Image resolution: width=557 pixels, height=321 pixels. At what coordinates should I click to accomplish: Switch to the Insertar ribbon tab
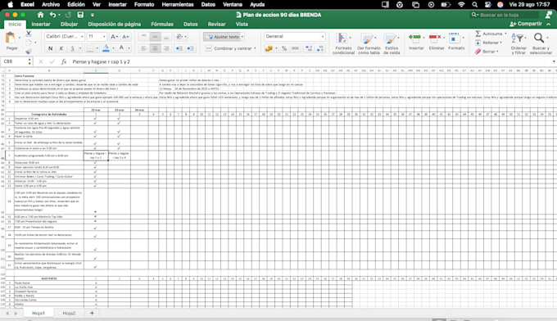41,24
